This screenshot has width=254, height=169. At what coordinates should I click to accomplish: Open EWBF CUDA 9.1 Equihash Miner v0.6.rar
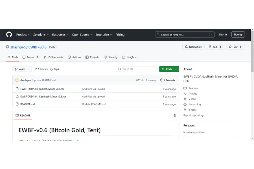coord(43,97)
